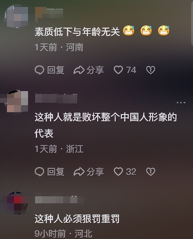
Task: Dislike the Zhejiang comment via broken heart
Action: click(x=151, y=172)
